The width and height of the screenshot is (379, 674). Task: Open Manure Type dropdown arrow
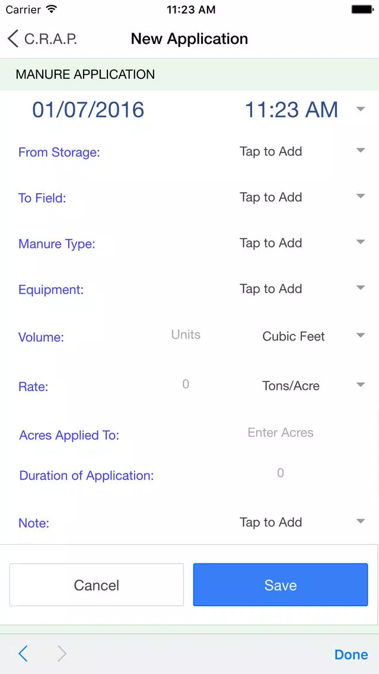click(x=361, y=242)
